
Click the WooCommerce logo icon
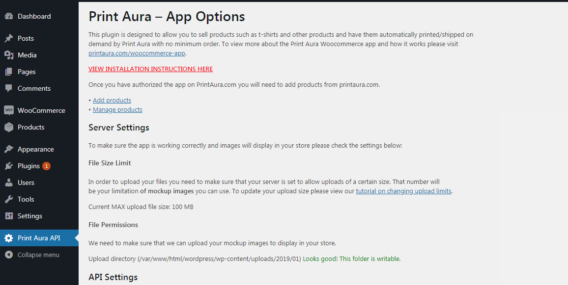pyautogui.click(x=9, y=110)
